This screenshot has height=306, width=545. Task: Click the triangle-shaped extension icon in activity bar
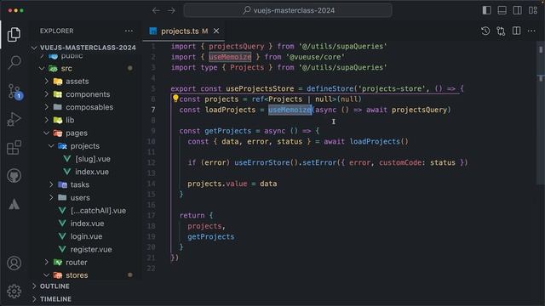coord(14,204)
